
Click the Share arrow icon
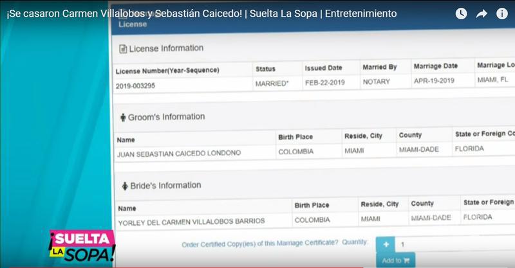coord(482,13)
